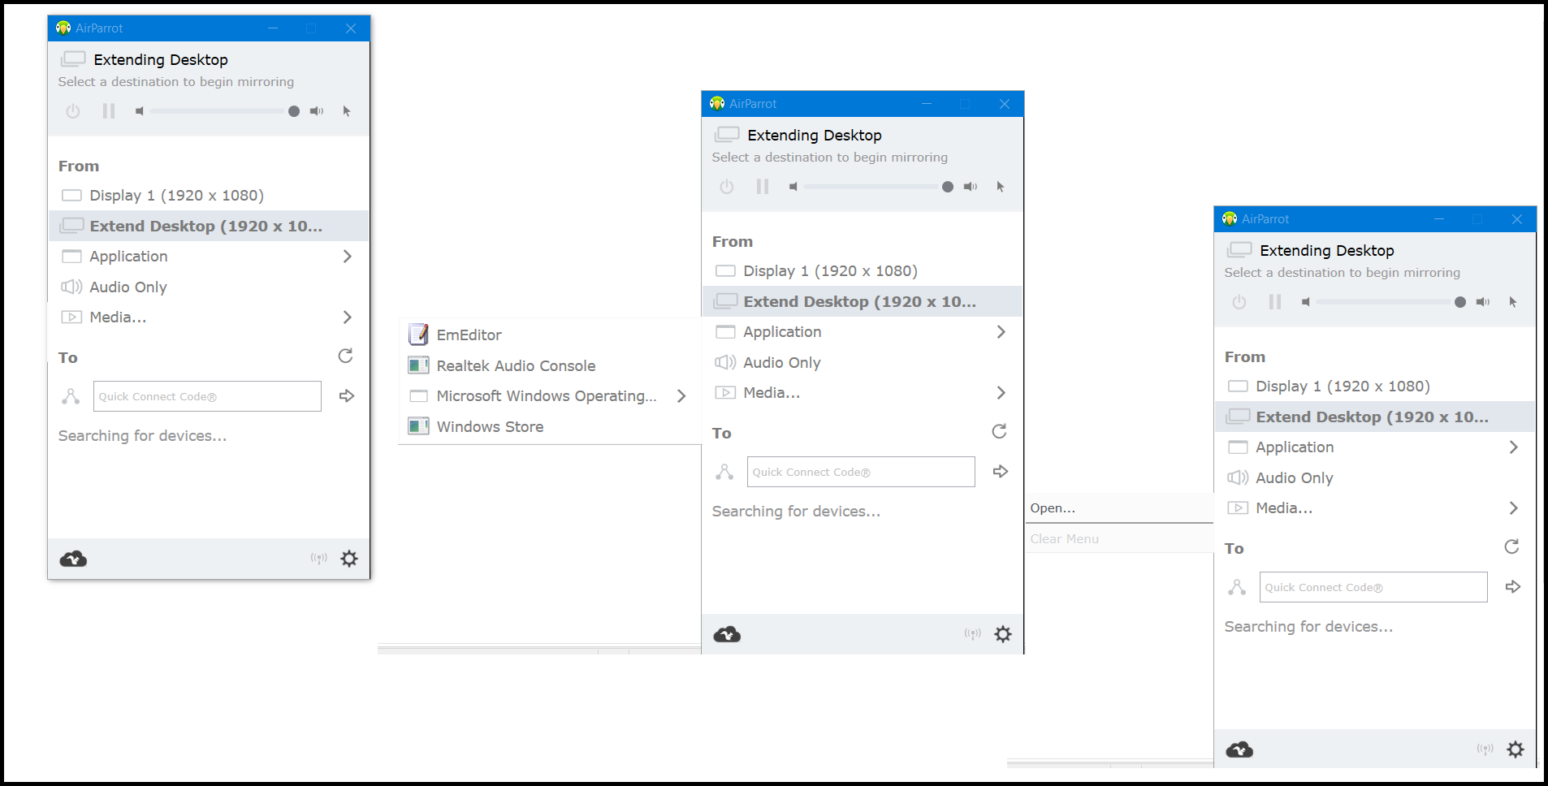The width and height of the screenshot is (1548, 786).
Task: Pause mirroring in the left AirParrot window
Action: 109,111
